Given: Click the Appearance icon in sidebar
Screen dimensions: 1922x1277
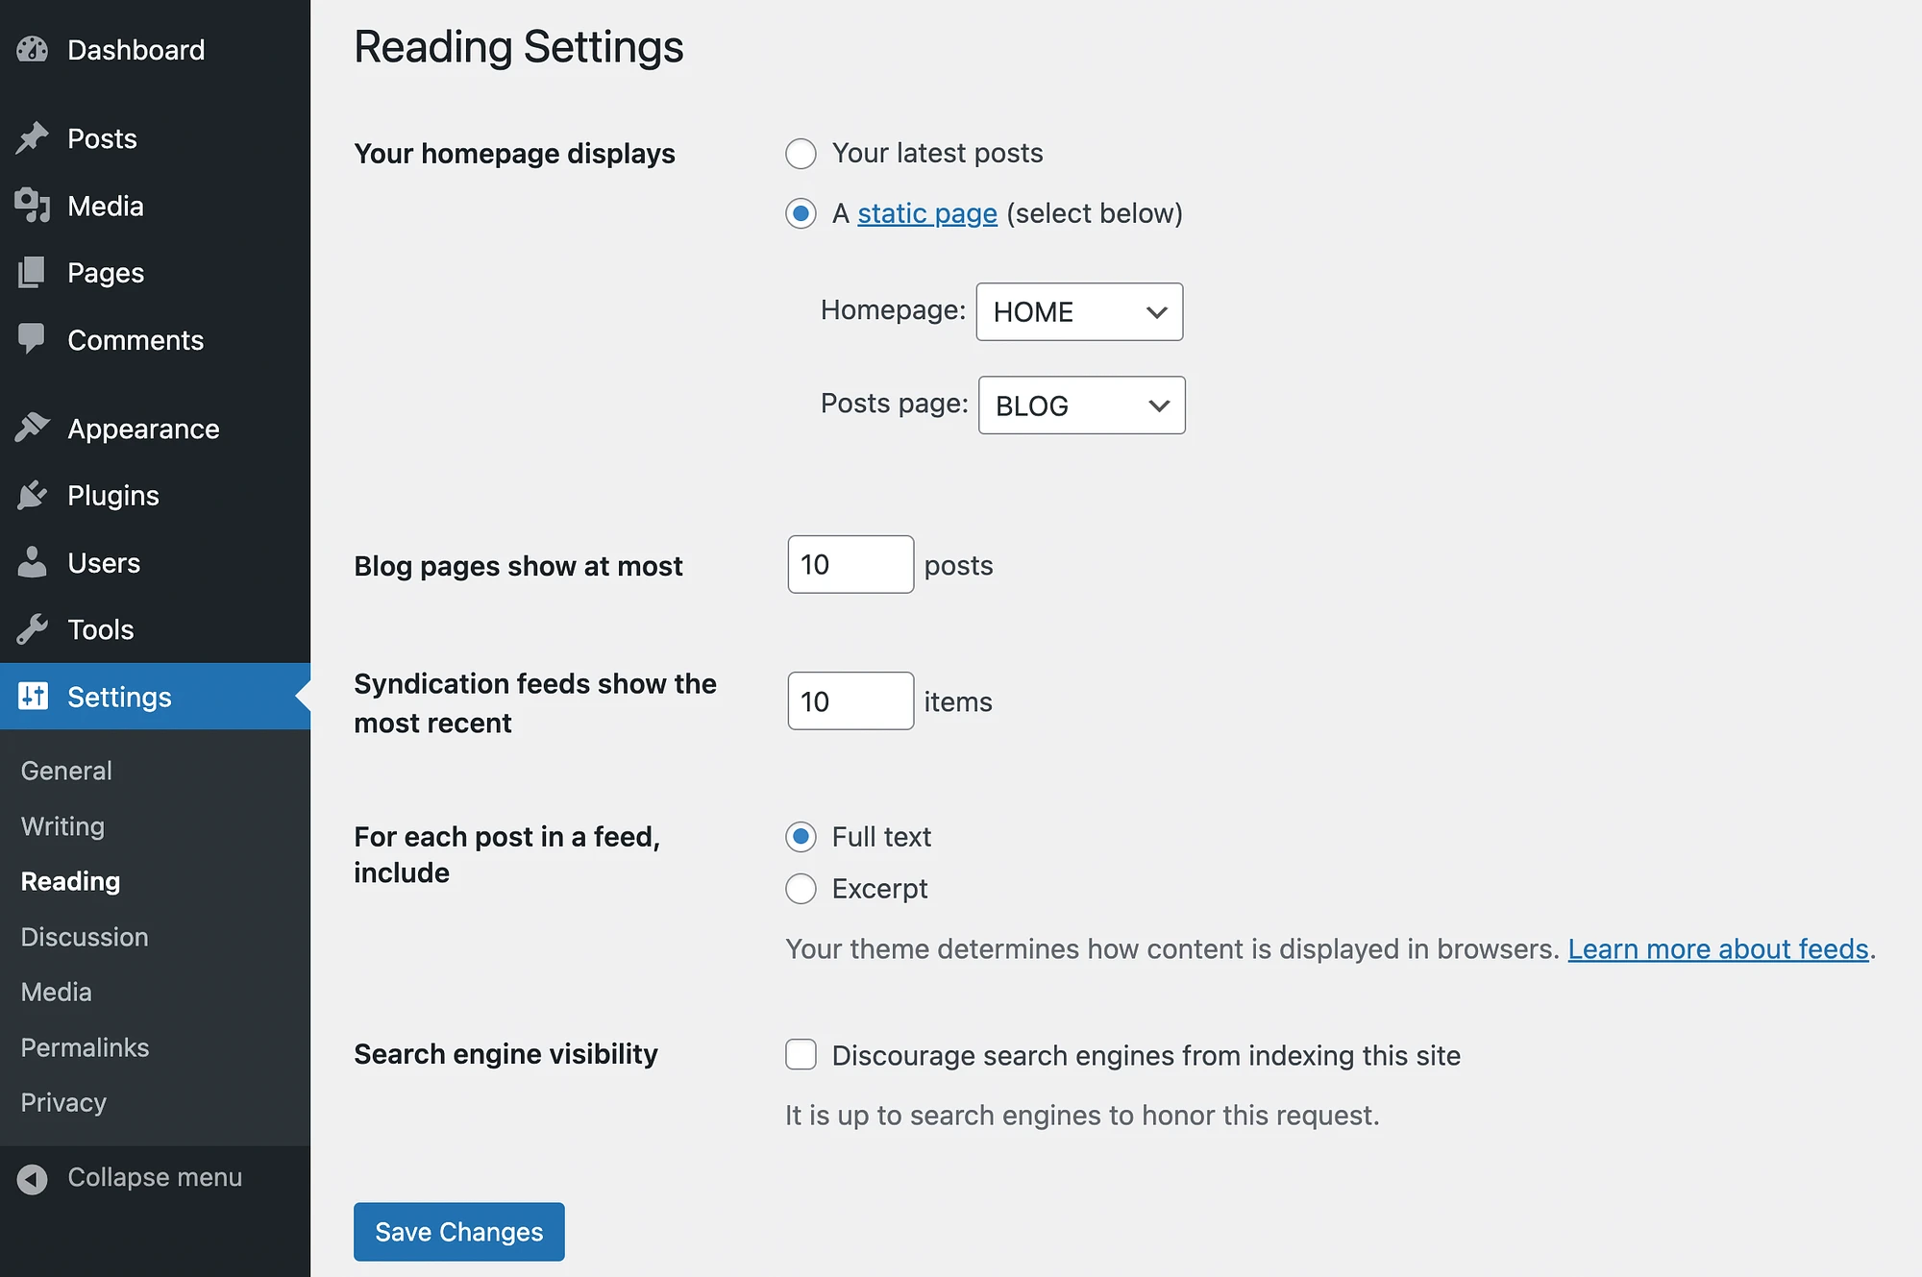Looking at the screenshot, I should pyautogui.click(x=33, y=426).
